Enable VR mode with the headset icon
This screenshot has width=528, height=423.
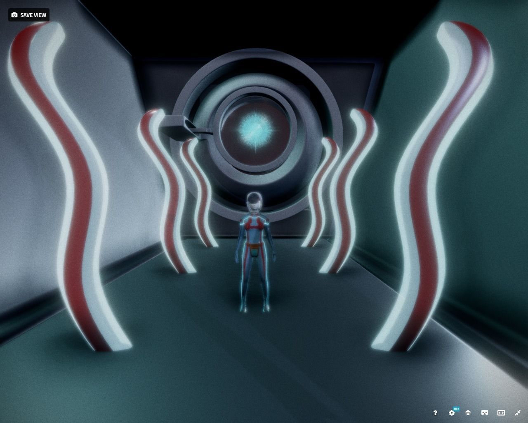(485, 413)
